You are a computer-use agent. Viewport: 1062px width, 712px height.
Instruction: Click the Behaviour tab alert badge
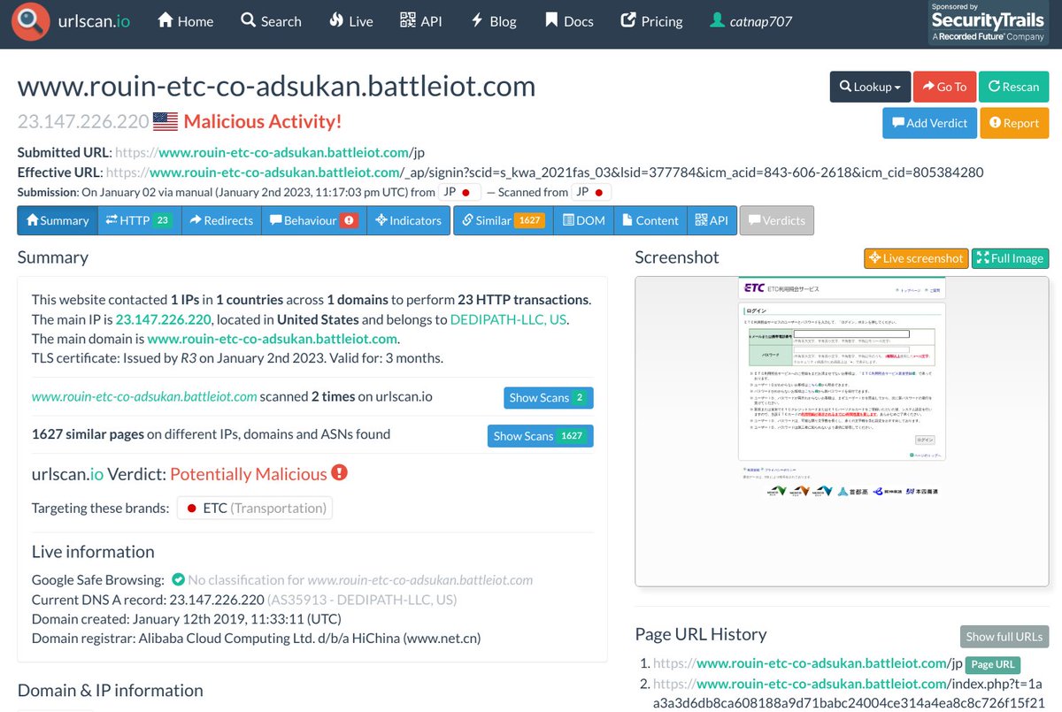[x=349, y=220]
